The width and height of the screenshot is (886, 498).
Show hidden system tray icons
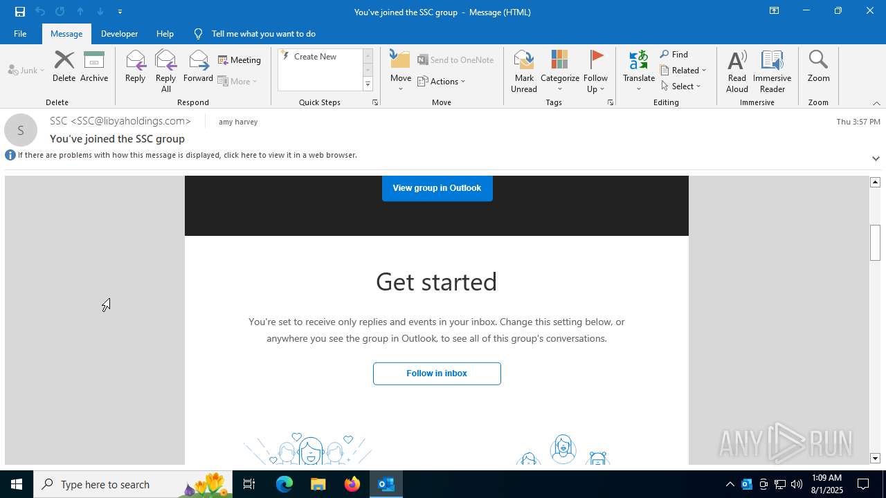(730, 484)
